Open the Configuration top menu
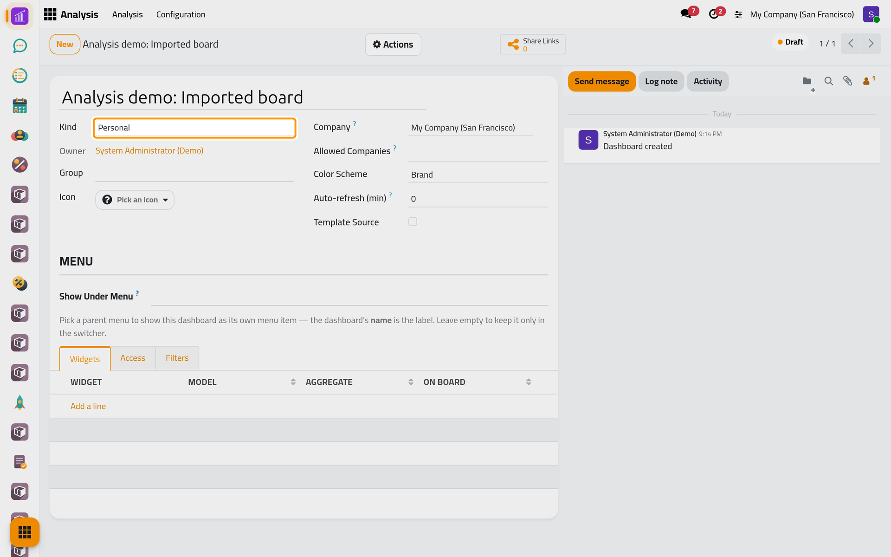Screen dimensions: 891x557 coord(181,14)
